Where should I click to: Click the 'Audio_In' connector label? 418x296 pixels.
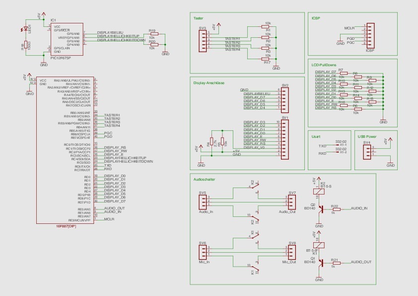[x=206, y=212]
